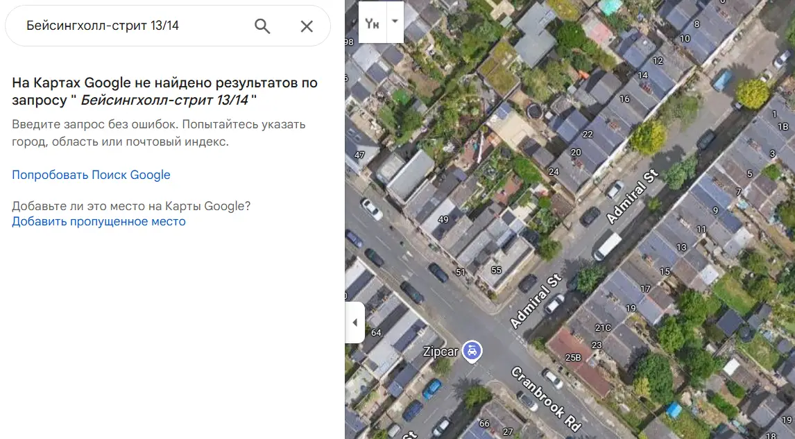Clear the search with the X icon
The height and width of the screenshot is (439, 795).
click(x=307, y=26)
